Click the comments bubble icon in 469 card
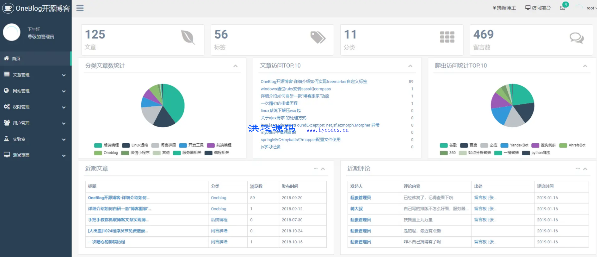The width and height of the screenshot is (597, 257). 577,38
